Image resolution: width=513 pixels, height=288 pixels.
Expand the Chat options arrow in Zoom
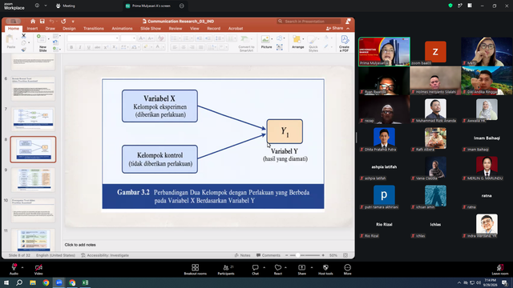tap(264, 267)
